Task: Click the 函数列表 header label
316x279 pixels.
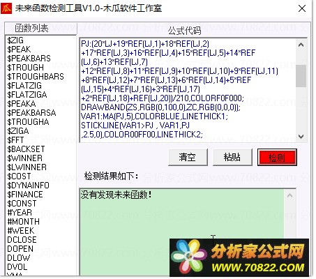Action: 31,29
